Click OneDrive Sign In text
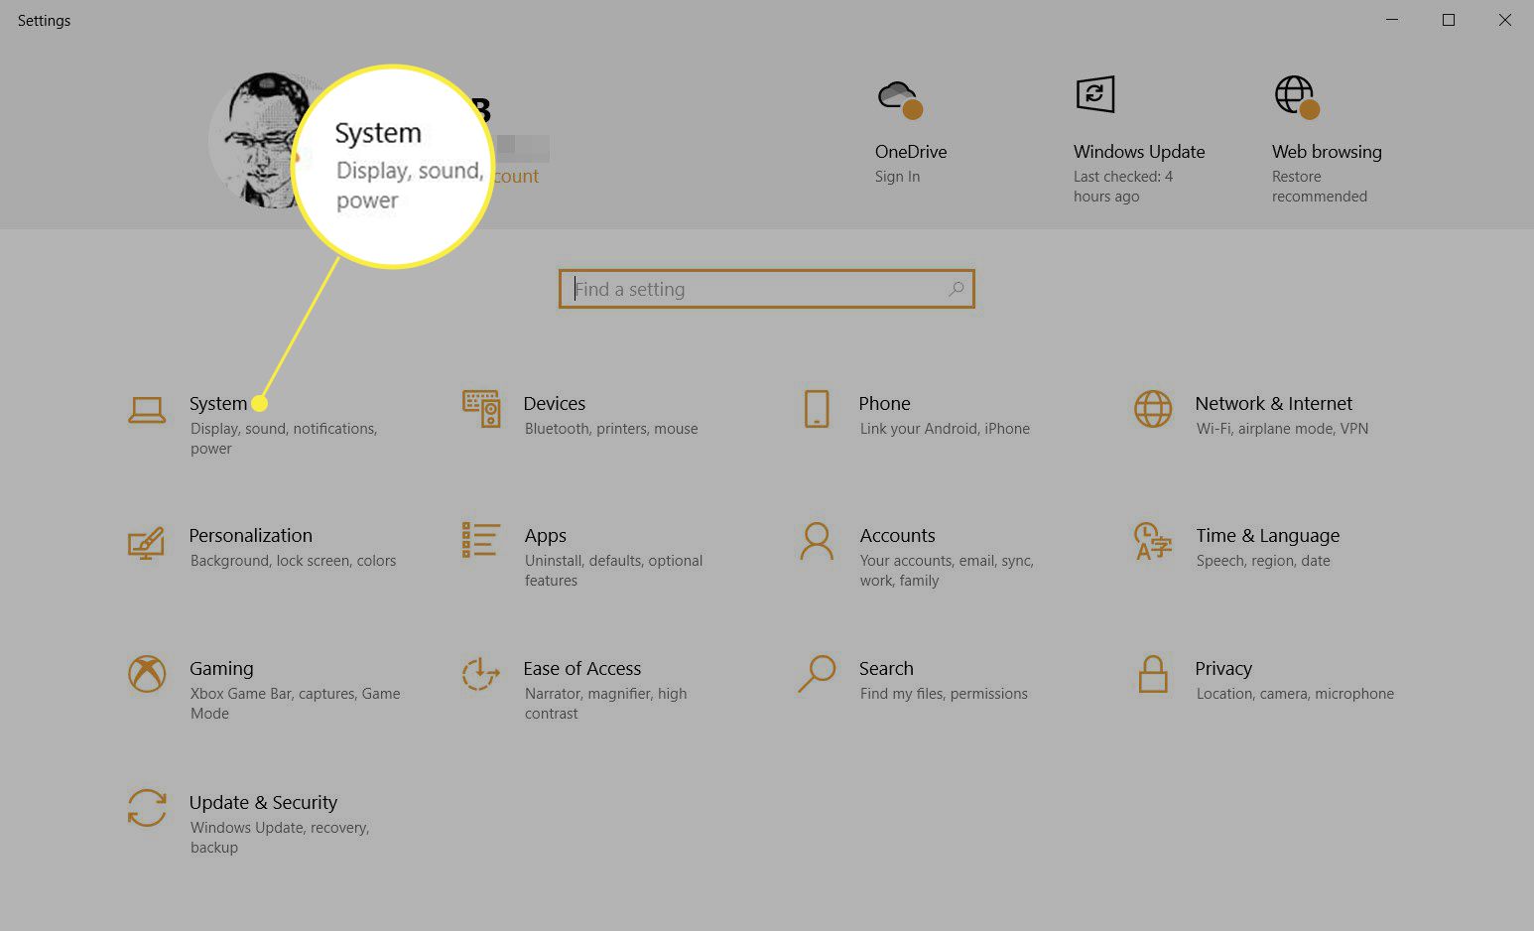This screenshot has width=1534, height=931. (897, 177)
